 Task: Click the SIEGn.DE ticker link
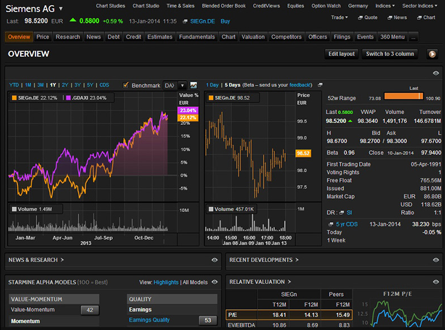(203, 21)
